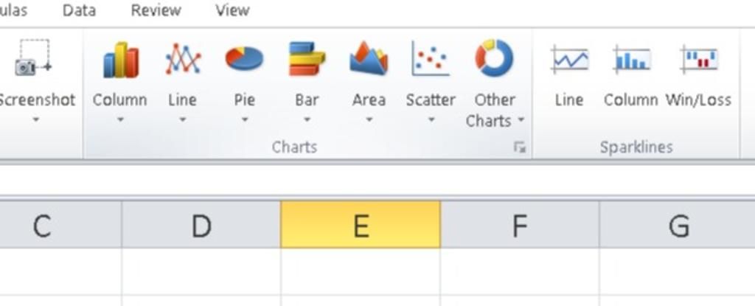Select column header E
This screenshot has height=306, width=755.
pos(361,225)
